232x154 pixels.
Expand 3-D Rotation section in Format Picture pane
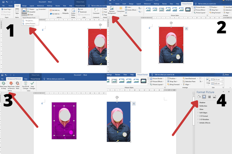[204, 120]
